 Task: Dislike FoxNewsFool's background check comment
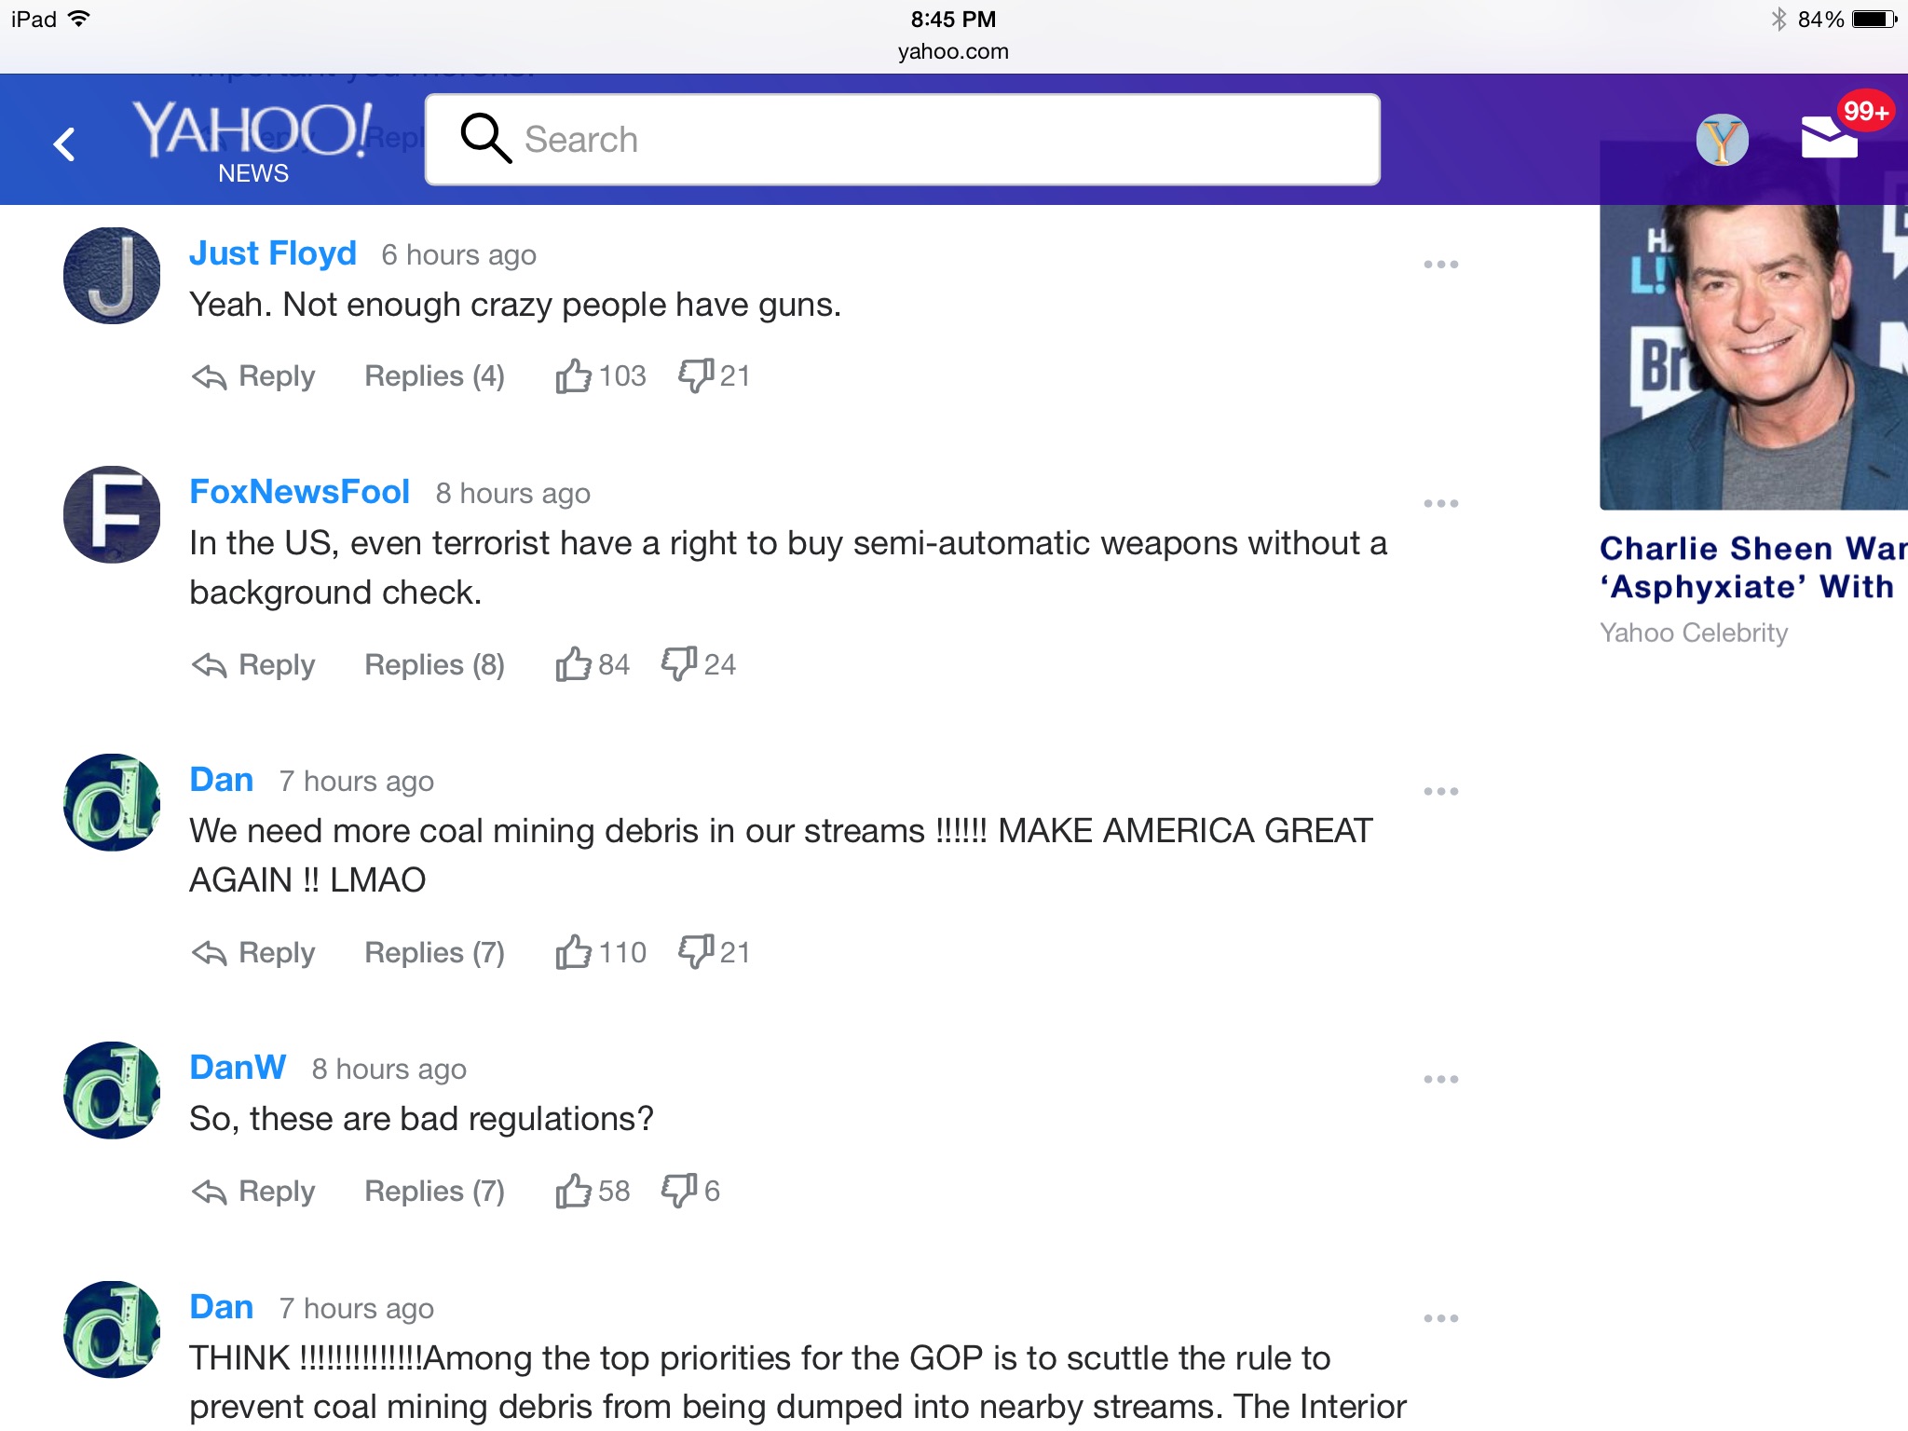pyautogui.click(x=679, y=664)
